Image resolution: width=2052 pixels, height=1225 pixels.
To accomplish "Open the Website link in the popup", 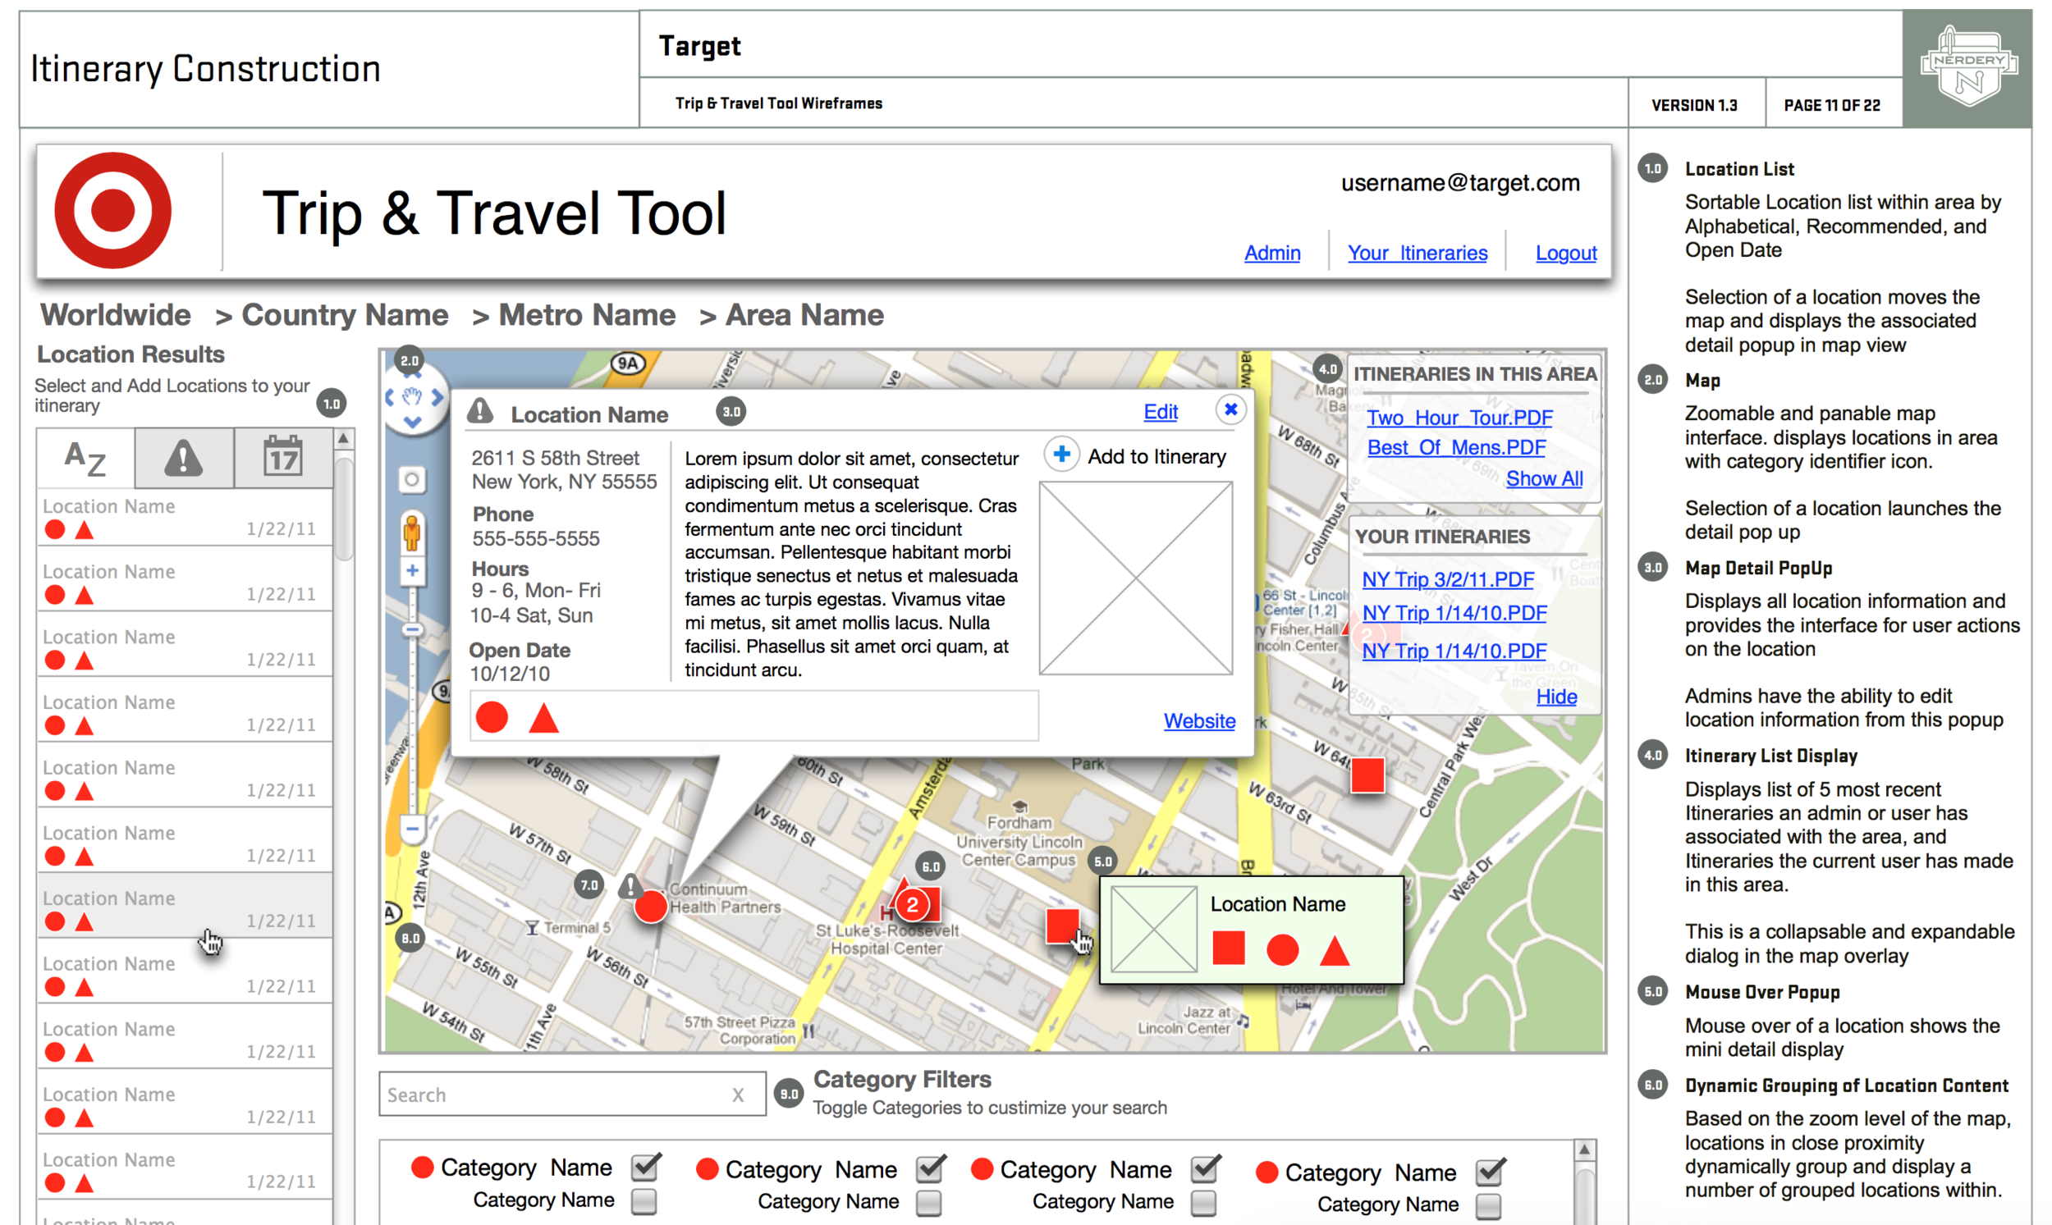I will [1199, 720].
